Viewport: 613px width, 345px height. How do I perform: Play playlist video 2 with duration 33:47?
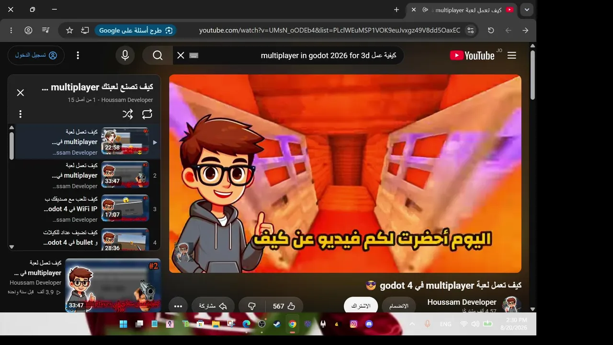tap(84, 175)
